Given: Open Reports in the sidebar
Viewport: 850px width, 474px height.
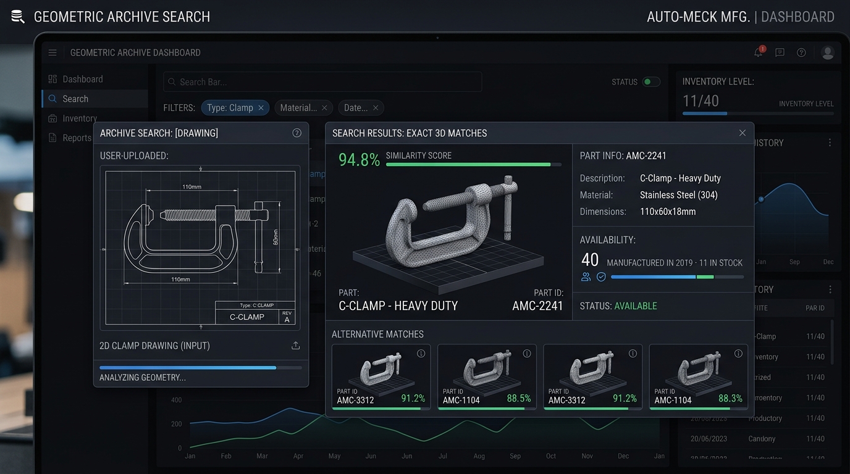Looking at the screenshot, I should pos(70,138).
